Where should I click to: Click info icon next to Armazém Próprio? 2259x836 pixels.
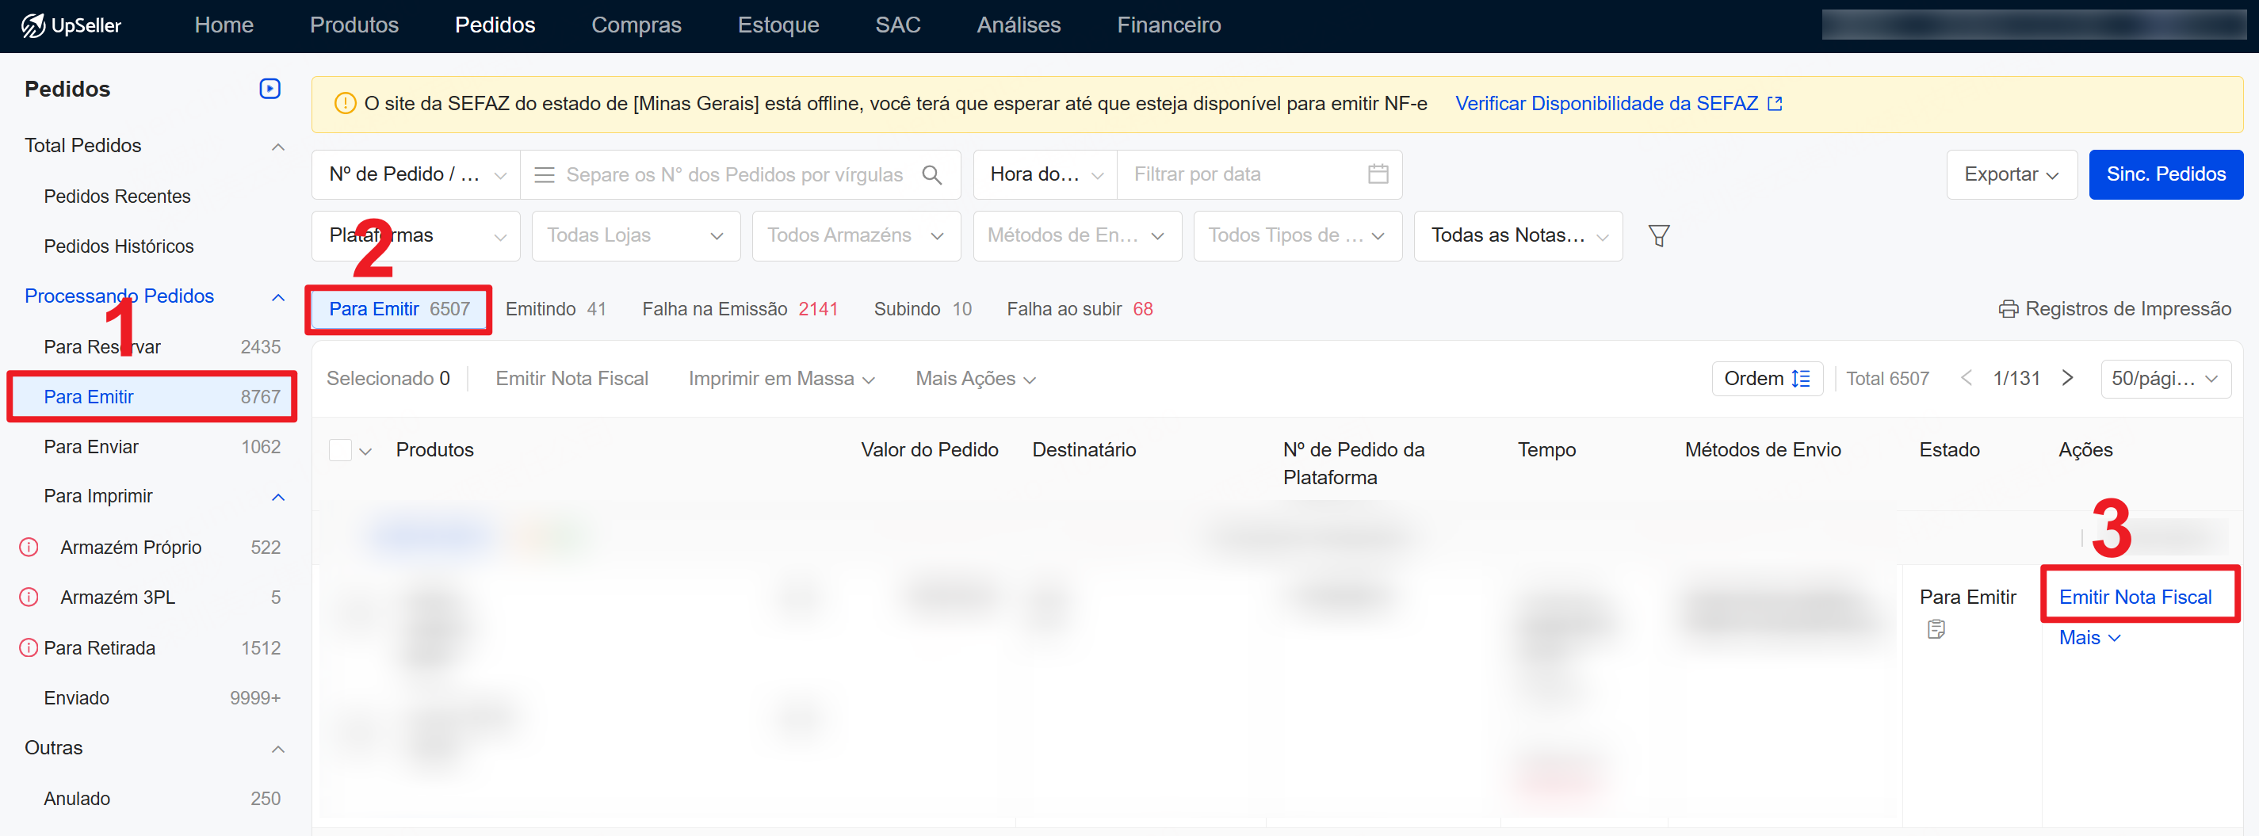tap(29, 548)
